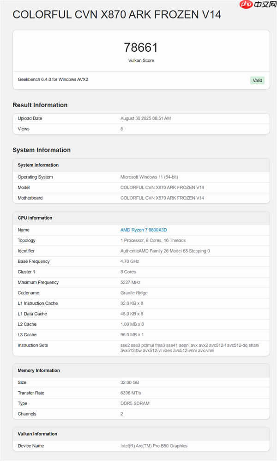Viewport: 277px width, 461px height.
Task: Open the AMD Ryzen 7 9800X3D link
Action: point(144,230)
